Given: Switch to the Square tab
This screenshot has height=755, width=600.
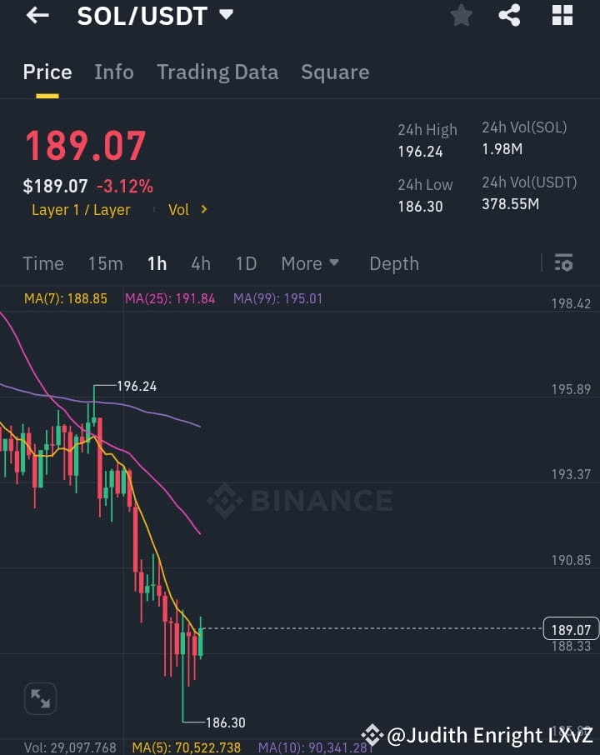Looking at the screenshot, I should [x=335, y=72].
